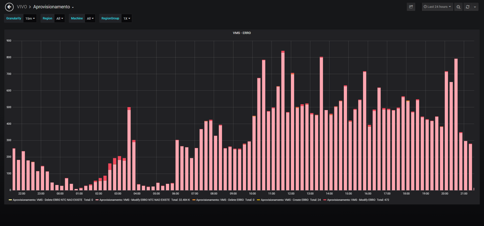Click the Granularity variable label

[x=14, y=18]
